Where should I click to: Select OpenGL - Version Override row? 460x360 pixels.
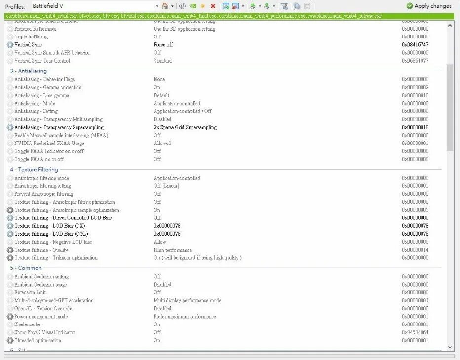pos(225,308)
